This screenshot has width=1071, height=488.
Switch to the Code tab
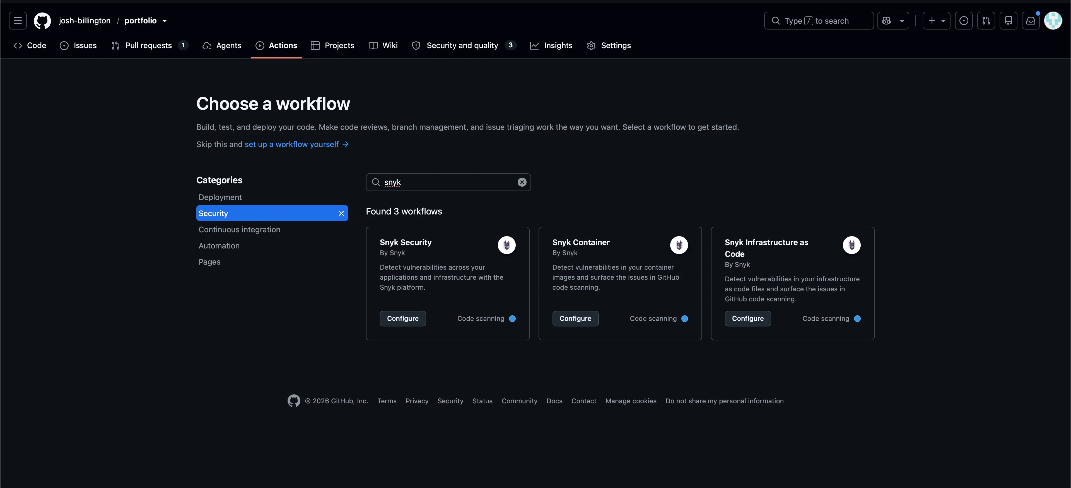(30, 45)
